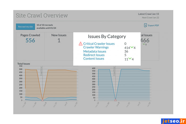
Task: View the Redirect Issues link
Action: coord(94,55)
